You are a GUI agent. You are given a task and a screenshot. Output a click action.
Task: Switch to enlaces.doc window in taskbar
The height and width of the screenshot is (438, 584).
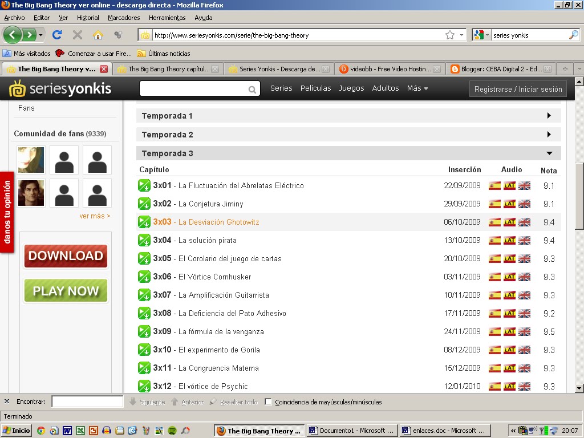click(445, 431)
